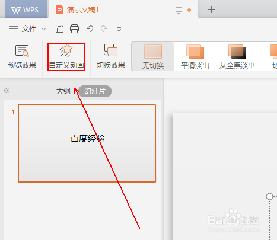Select the 无切换 transition
This screenshot has height=240, width=277.
tap(153, 56)
